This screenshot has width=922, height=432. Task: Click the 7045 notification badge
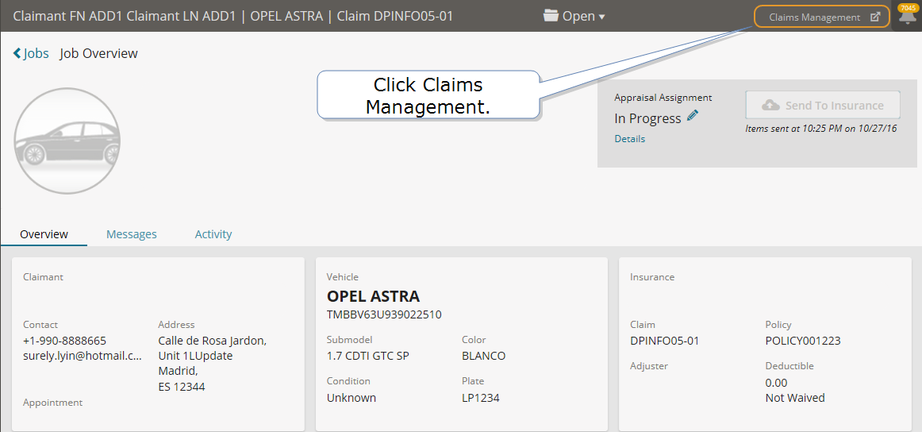coord(908,8)
